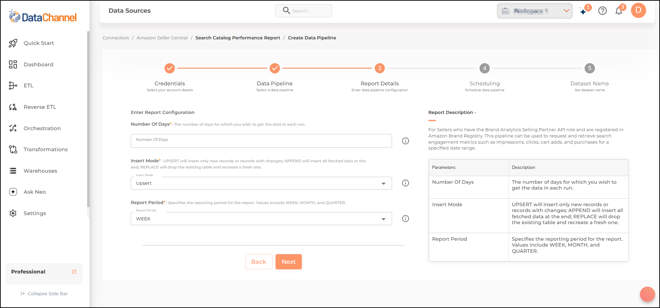This screenshot has height=308, width=660.
Task: Open Quick Start rocket icon
Action: pyautogui.click(x=13, y=43)
